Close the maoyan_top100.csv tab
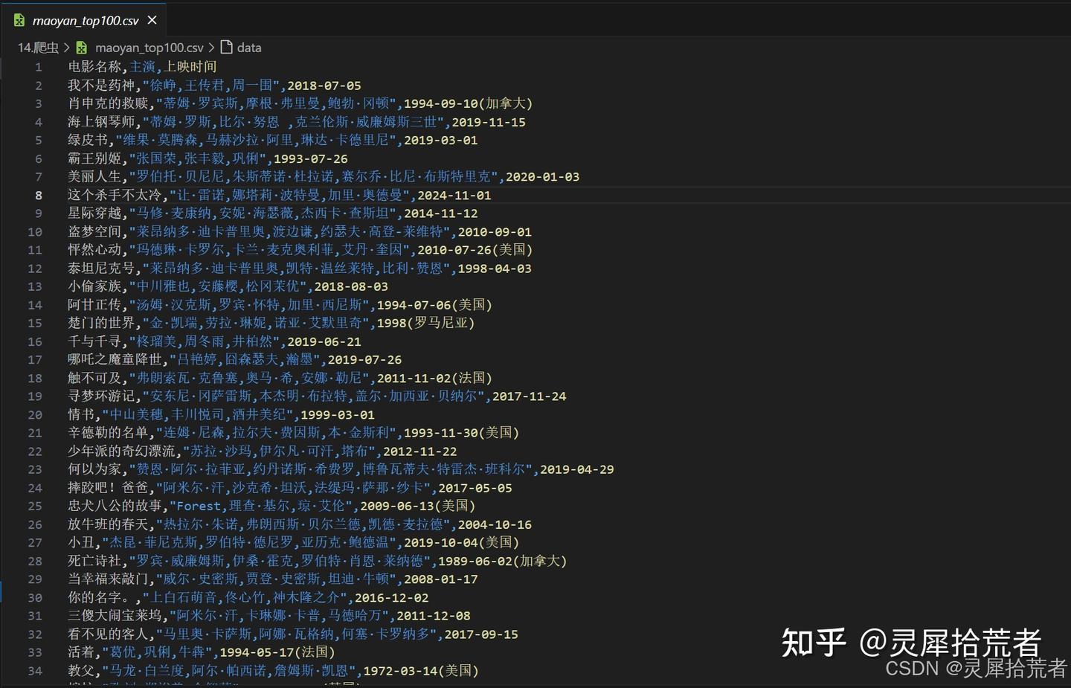This screenshot has width=1071, height=688. click(x=152, y=21)
